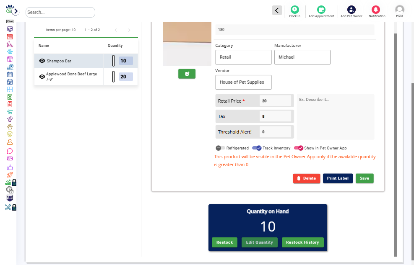The image size is (414, 265).
Task: Click the Threshold Alert value field
Action: [x=276, y=132]
